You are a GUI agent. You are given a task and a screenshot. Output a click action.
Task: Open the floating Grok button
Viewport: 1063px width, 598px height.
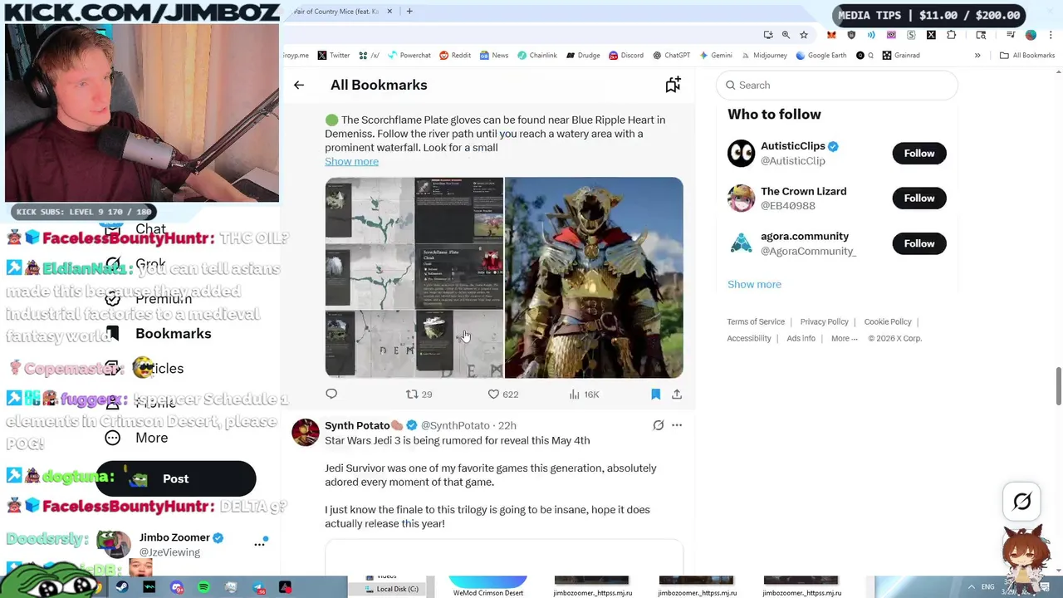point(1022,501)
